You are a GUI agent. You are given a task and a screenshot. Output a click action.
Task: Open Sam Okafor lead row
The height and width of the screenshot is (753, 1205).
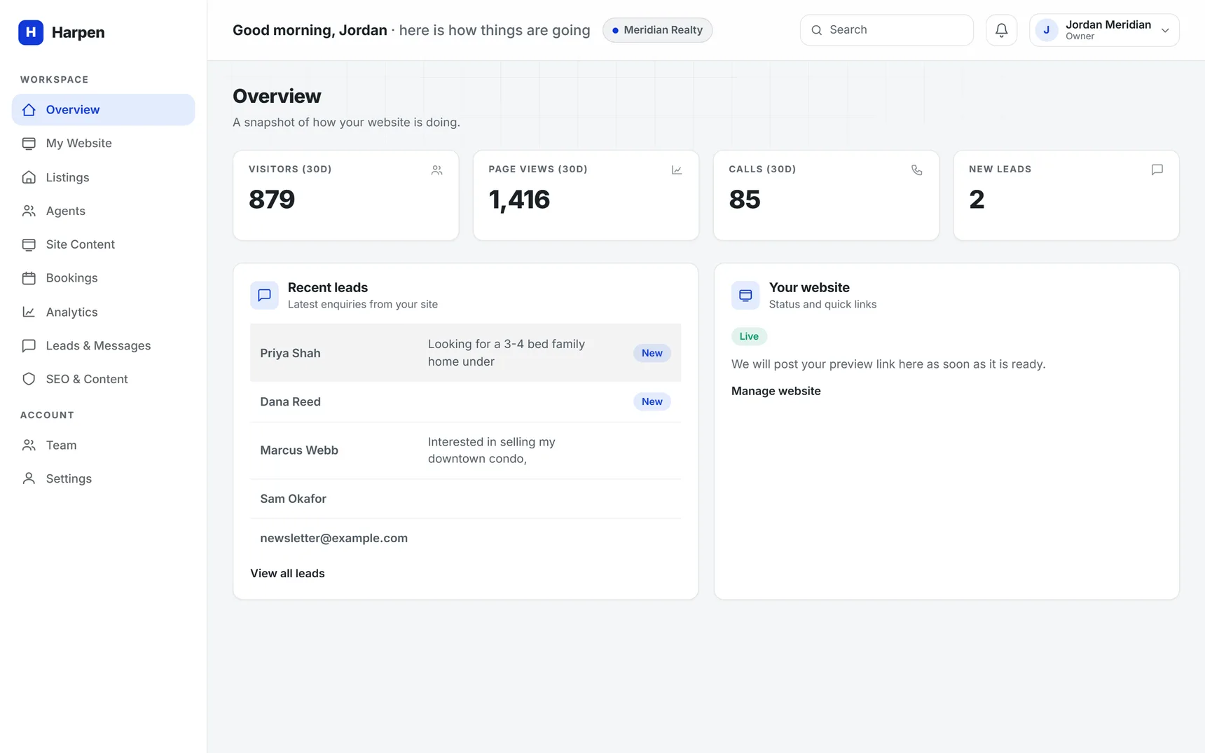(x=465, y=499)
